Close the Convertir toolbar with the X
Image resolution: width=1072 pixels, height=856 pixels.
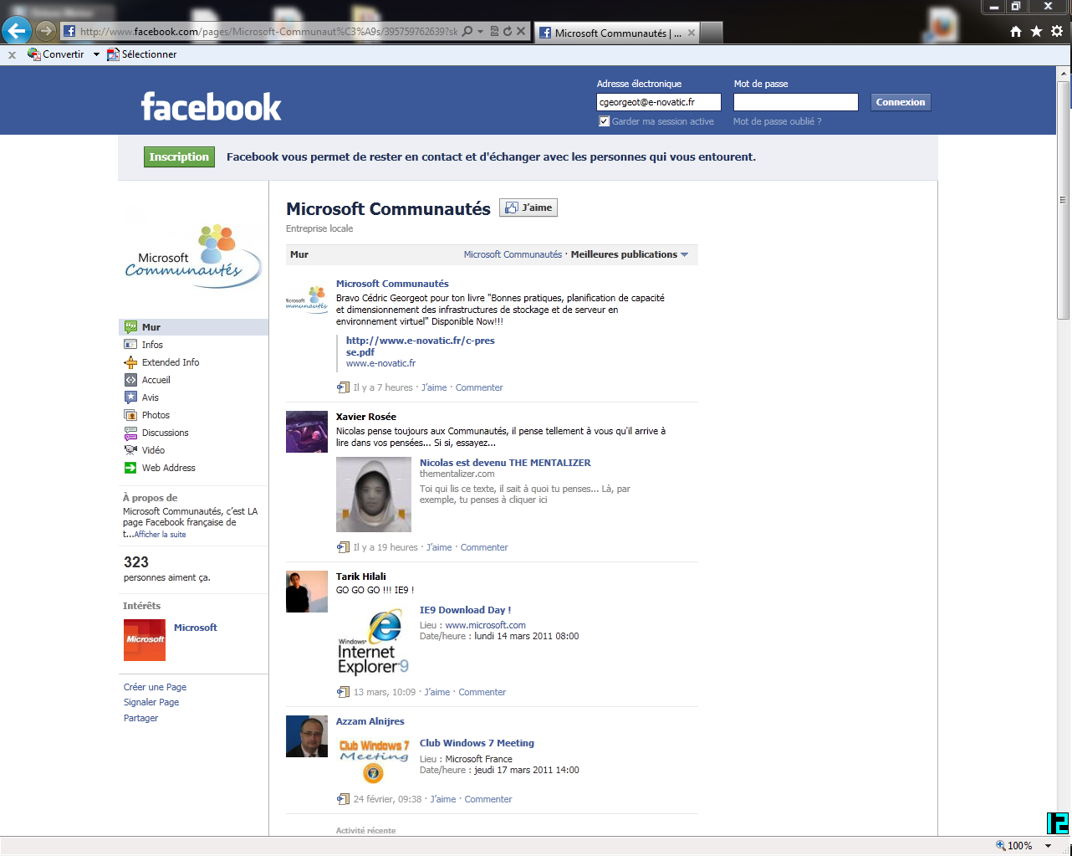point(12,55)
